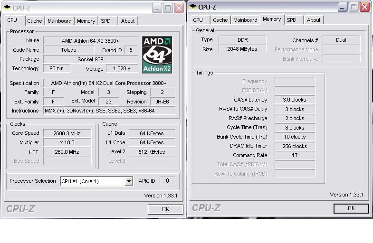
Task: Open the Memory tab in the left window
Action: tap(86, 21)
